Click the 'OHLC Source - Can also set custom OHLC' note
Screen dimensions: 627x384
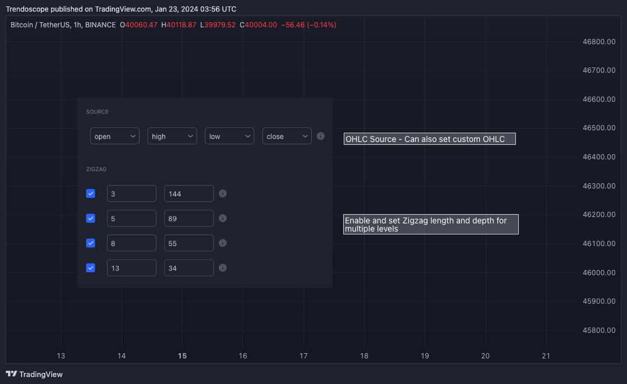429,139
